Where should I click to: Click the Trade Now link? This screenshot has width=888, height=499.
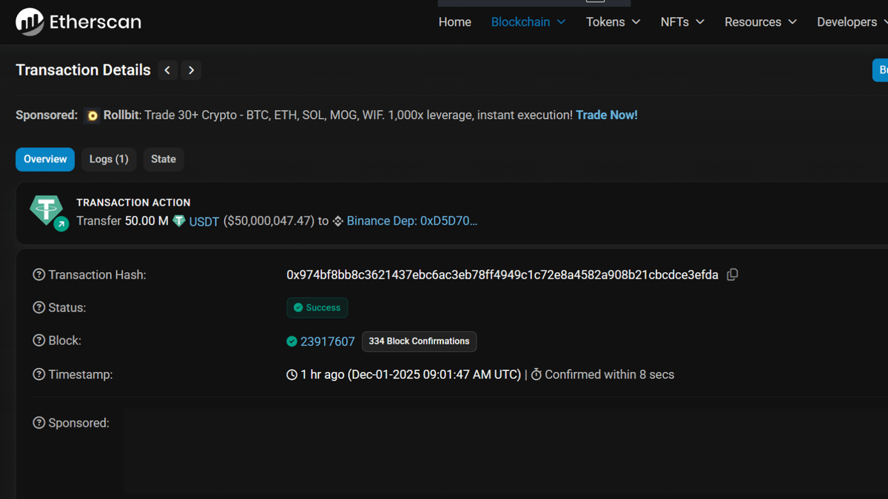[606, 115]
